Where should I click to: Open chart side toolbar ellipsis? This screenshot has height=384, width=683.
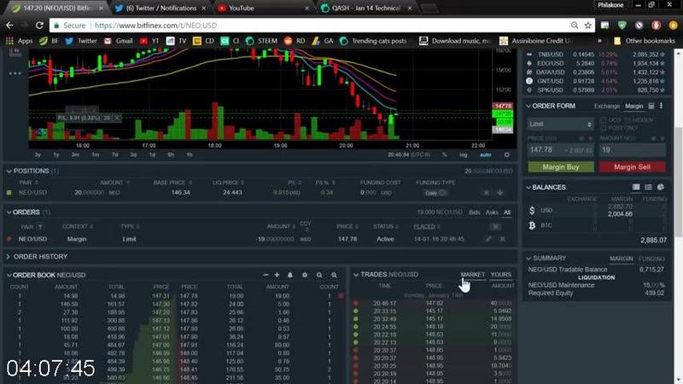click(x=15, y=73)
